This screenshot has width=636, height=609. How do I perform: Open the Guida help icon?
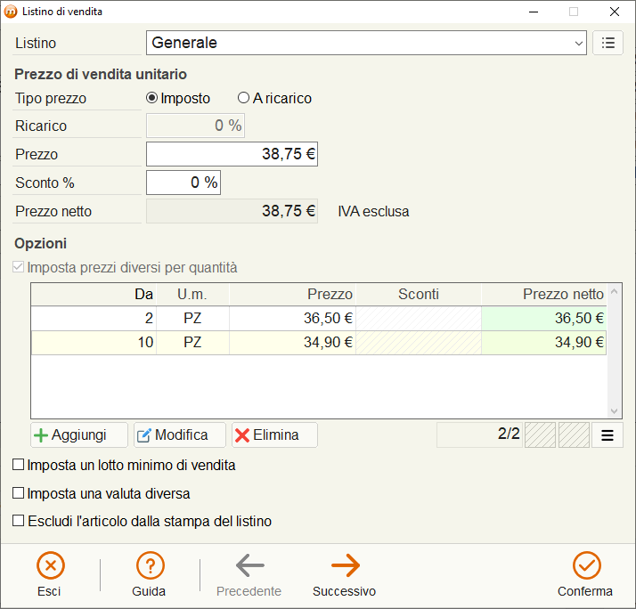[150, 565]
